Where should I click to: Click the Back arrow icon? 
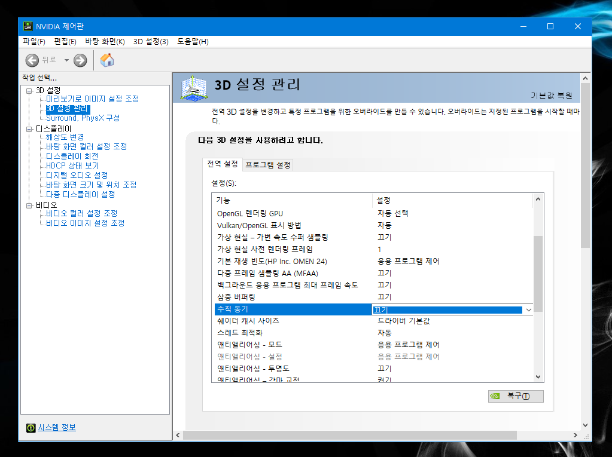32,60
